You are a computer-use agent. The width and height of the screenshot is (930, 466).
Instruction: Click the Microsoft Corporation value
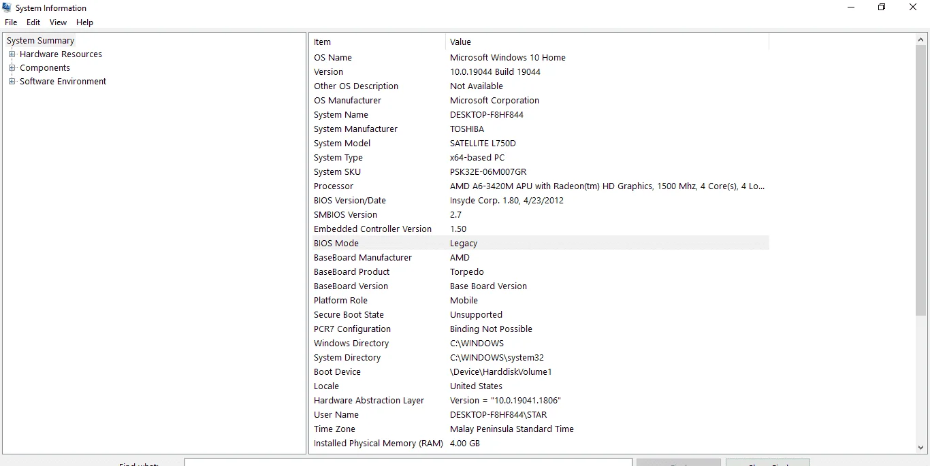(494, 101)
